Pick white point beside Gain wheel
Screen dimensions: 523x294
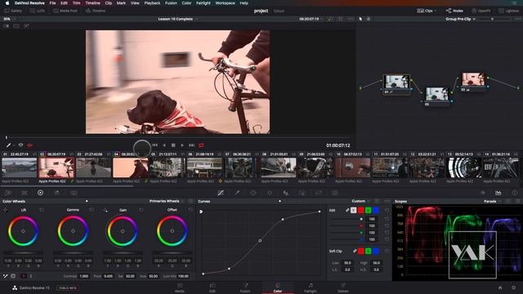coord(105,210)
